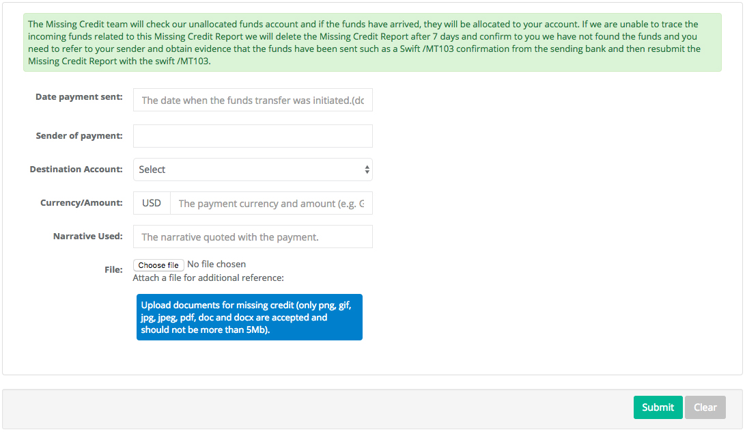
Task: Click the 'Destination Account:' label
Action: (x=76, y=169)
